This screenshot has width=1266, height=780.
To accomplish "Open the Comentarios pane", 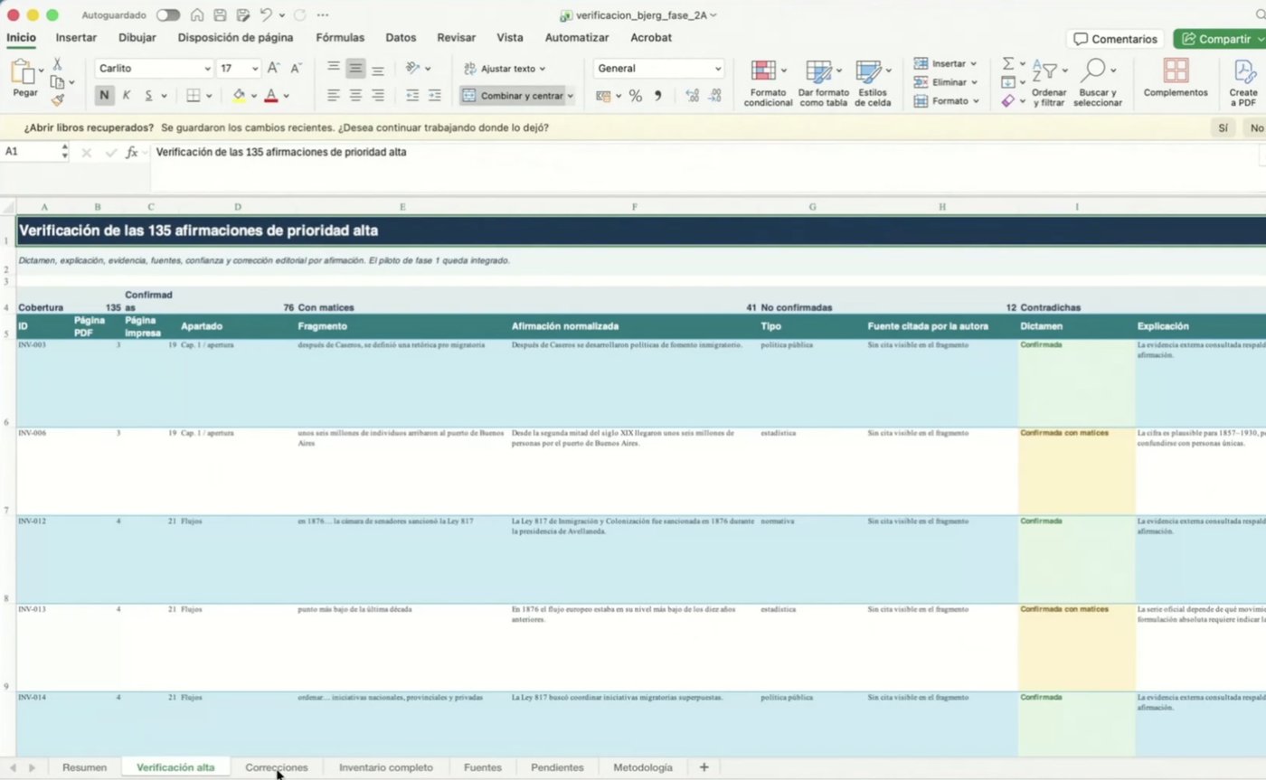I will click(x=1116, y=39).
